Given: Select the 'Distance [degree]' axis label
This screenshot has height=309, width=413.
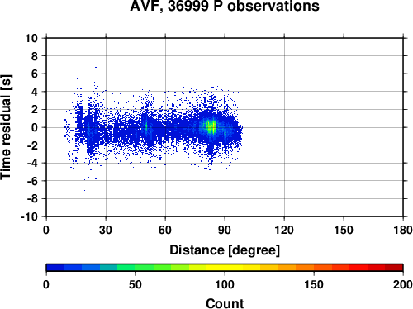Looking at the screenshot, I should (225, 250).
